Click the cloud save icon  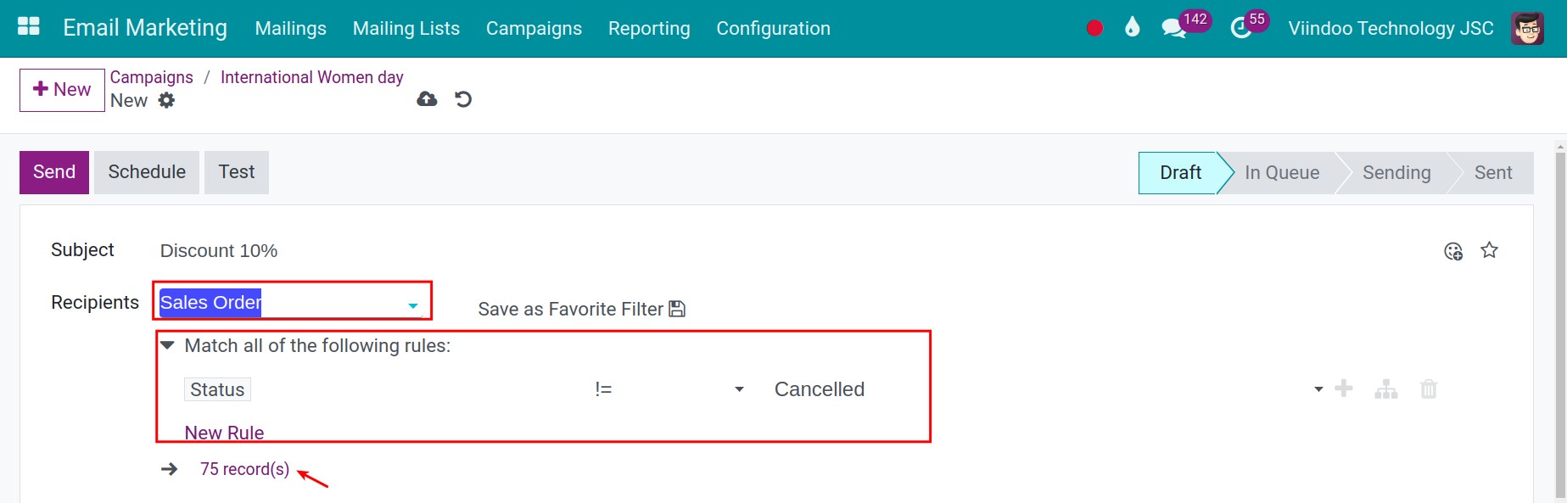[x=427, y=99]
